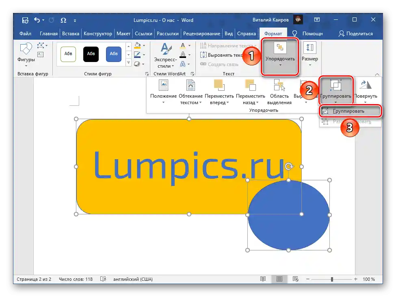Switch to the Рецензирование tab
Screen dimensions: 396x297
(201, 34)
